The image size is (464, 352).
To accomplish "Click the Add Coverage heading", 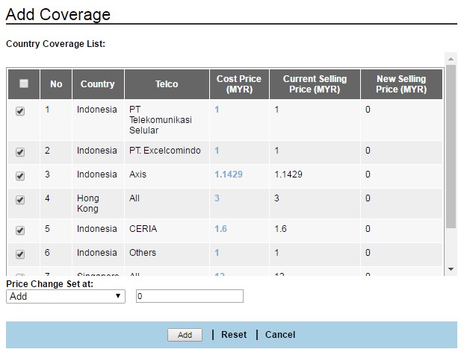I will click(58, 14).
